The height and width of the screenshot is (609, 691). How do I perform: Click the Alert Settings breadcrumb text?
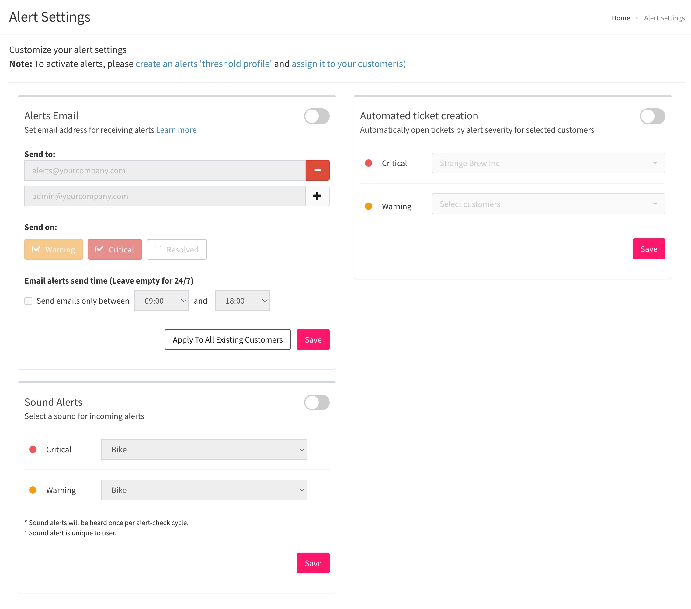[664, 18]
